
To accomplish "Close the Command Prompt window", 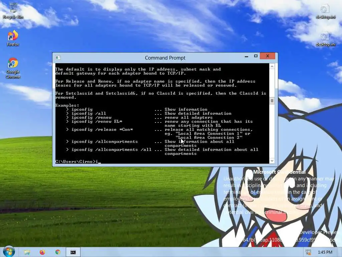I will pos(268,56).
